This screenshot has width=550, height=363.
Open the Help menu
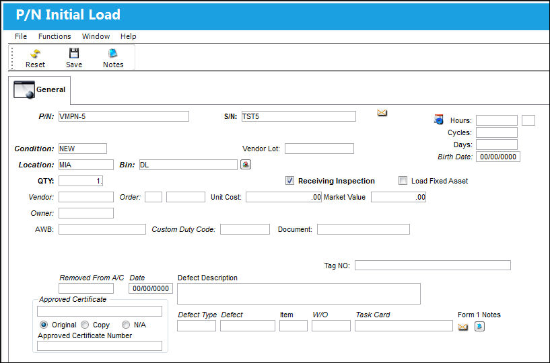129,36
